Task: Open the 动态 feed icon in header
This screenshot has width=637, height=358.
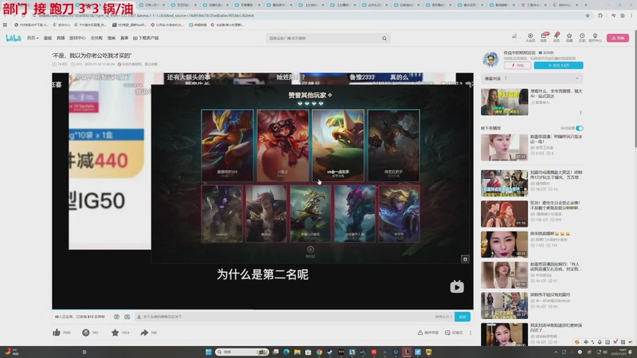Action: pos(557,37)
